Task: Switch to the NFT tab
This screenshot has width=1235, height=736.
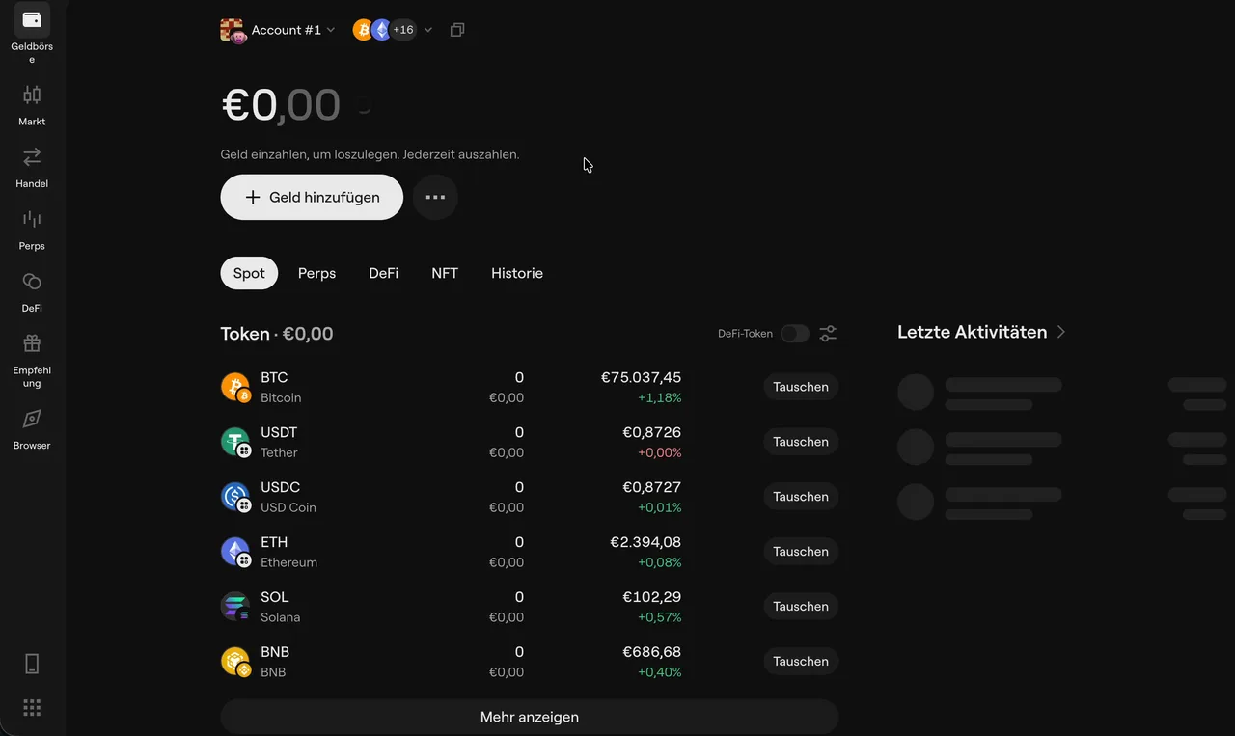Action: (445, 273)
